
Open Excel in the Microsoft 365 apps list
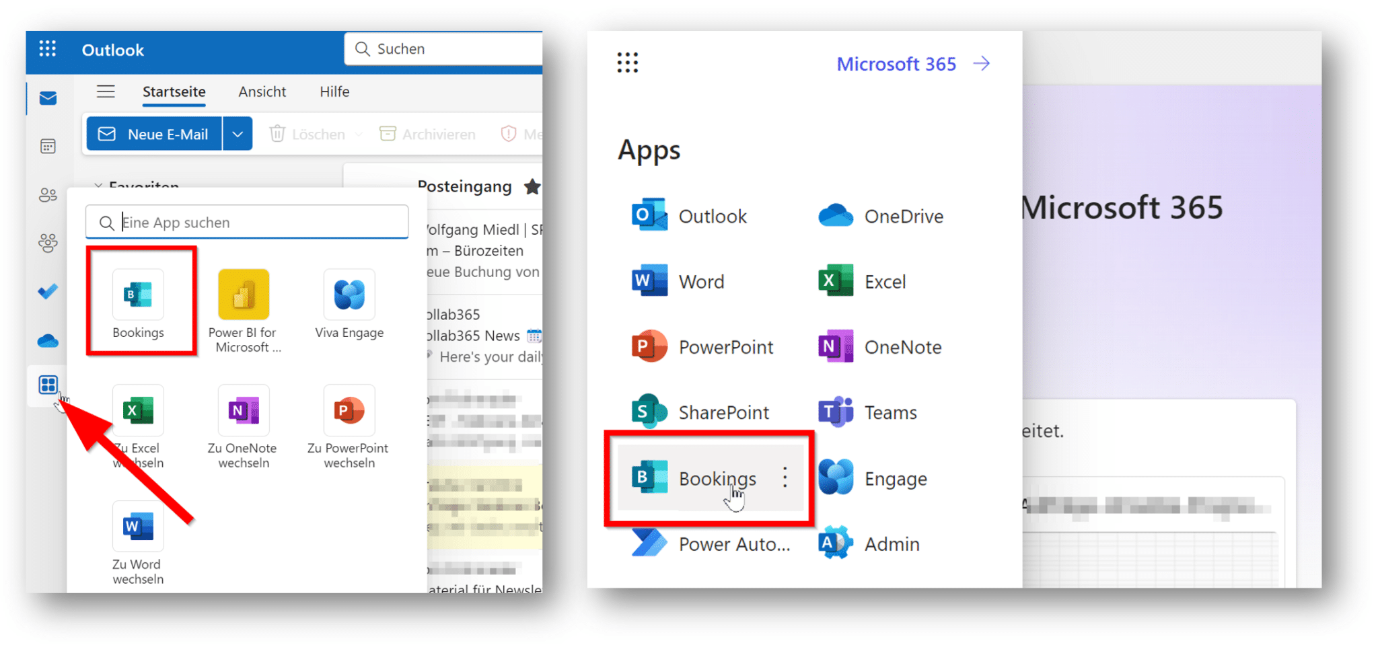[862, 281]
